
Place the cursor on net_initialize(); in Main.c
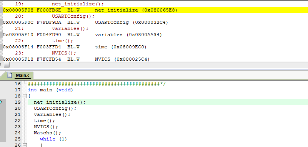60,102
